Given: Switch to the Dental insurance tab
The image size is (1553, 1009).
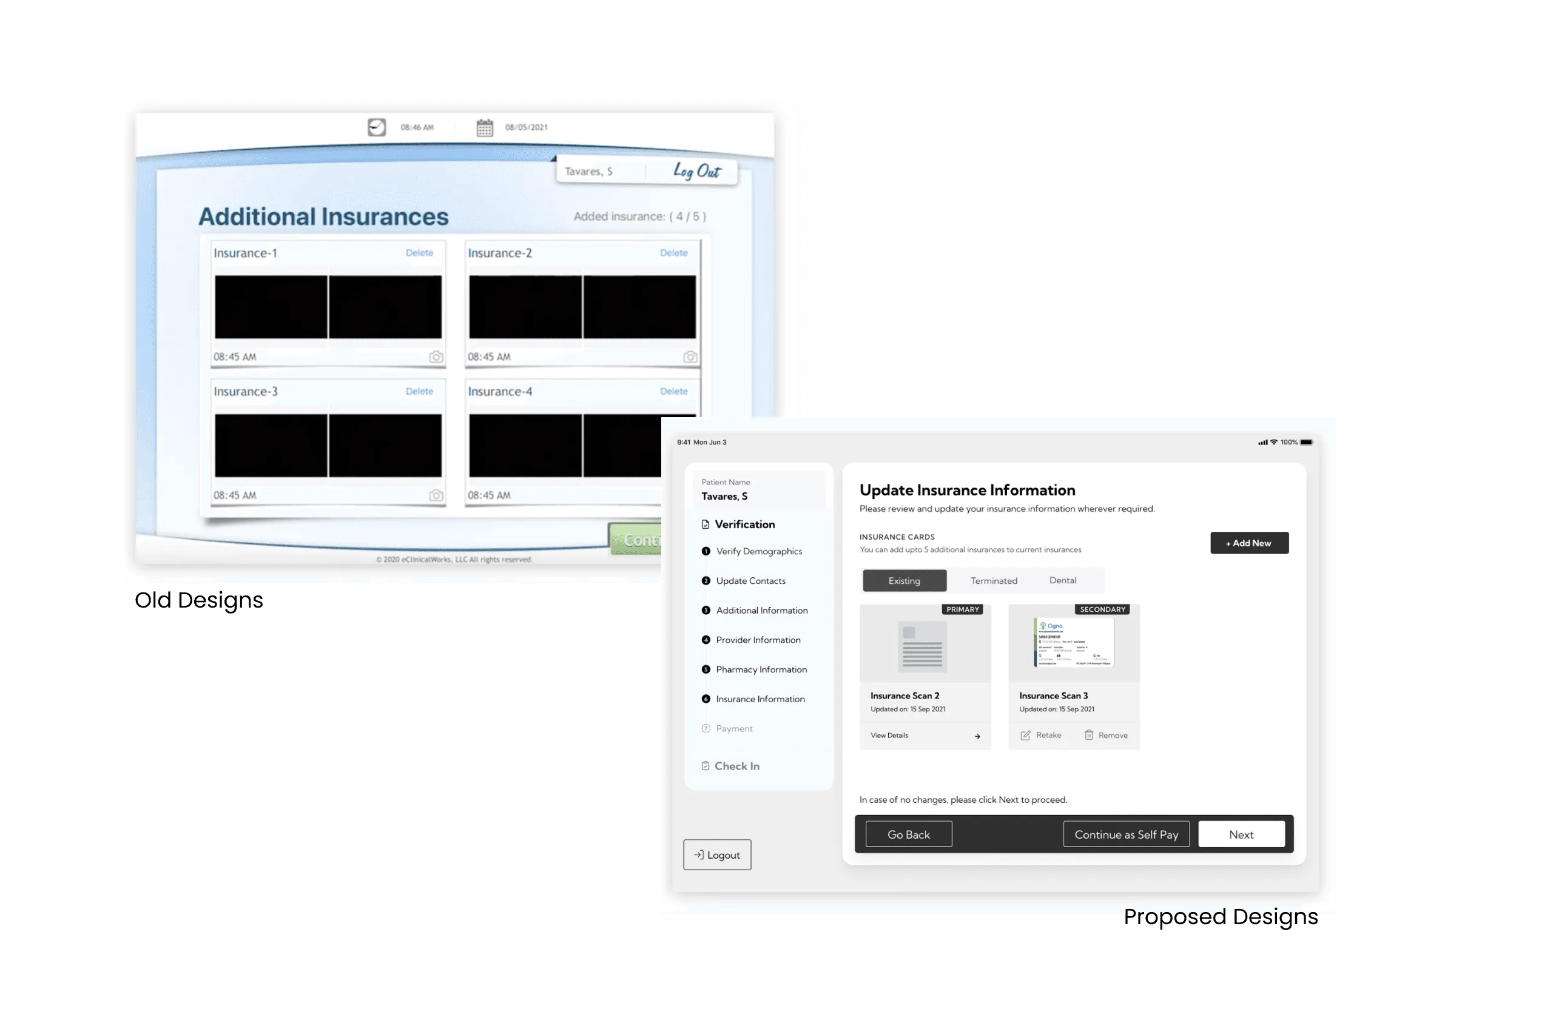Looking at the screenshot, I should (x=1063, y=580).
